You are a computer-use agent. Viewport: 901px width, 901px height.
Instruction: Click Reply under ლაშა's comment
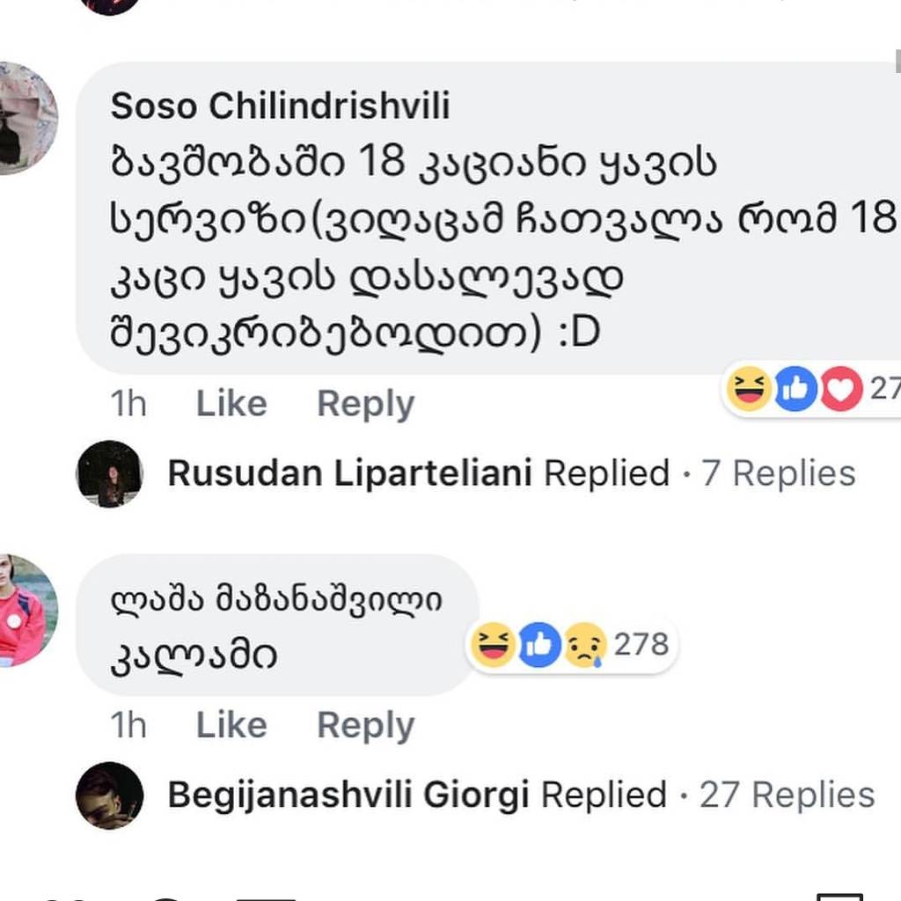366,725
